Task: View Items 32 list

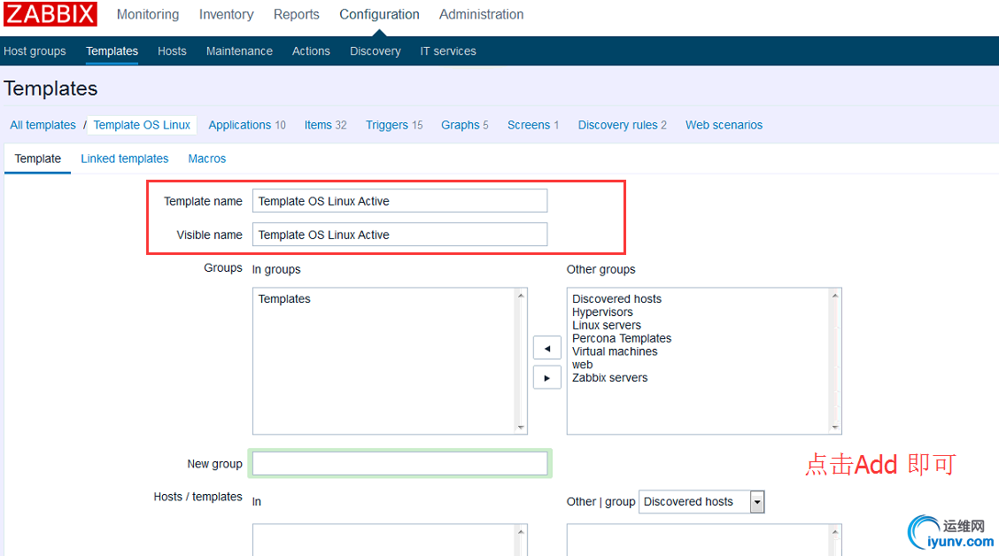Action: (325, 125)
